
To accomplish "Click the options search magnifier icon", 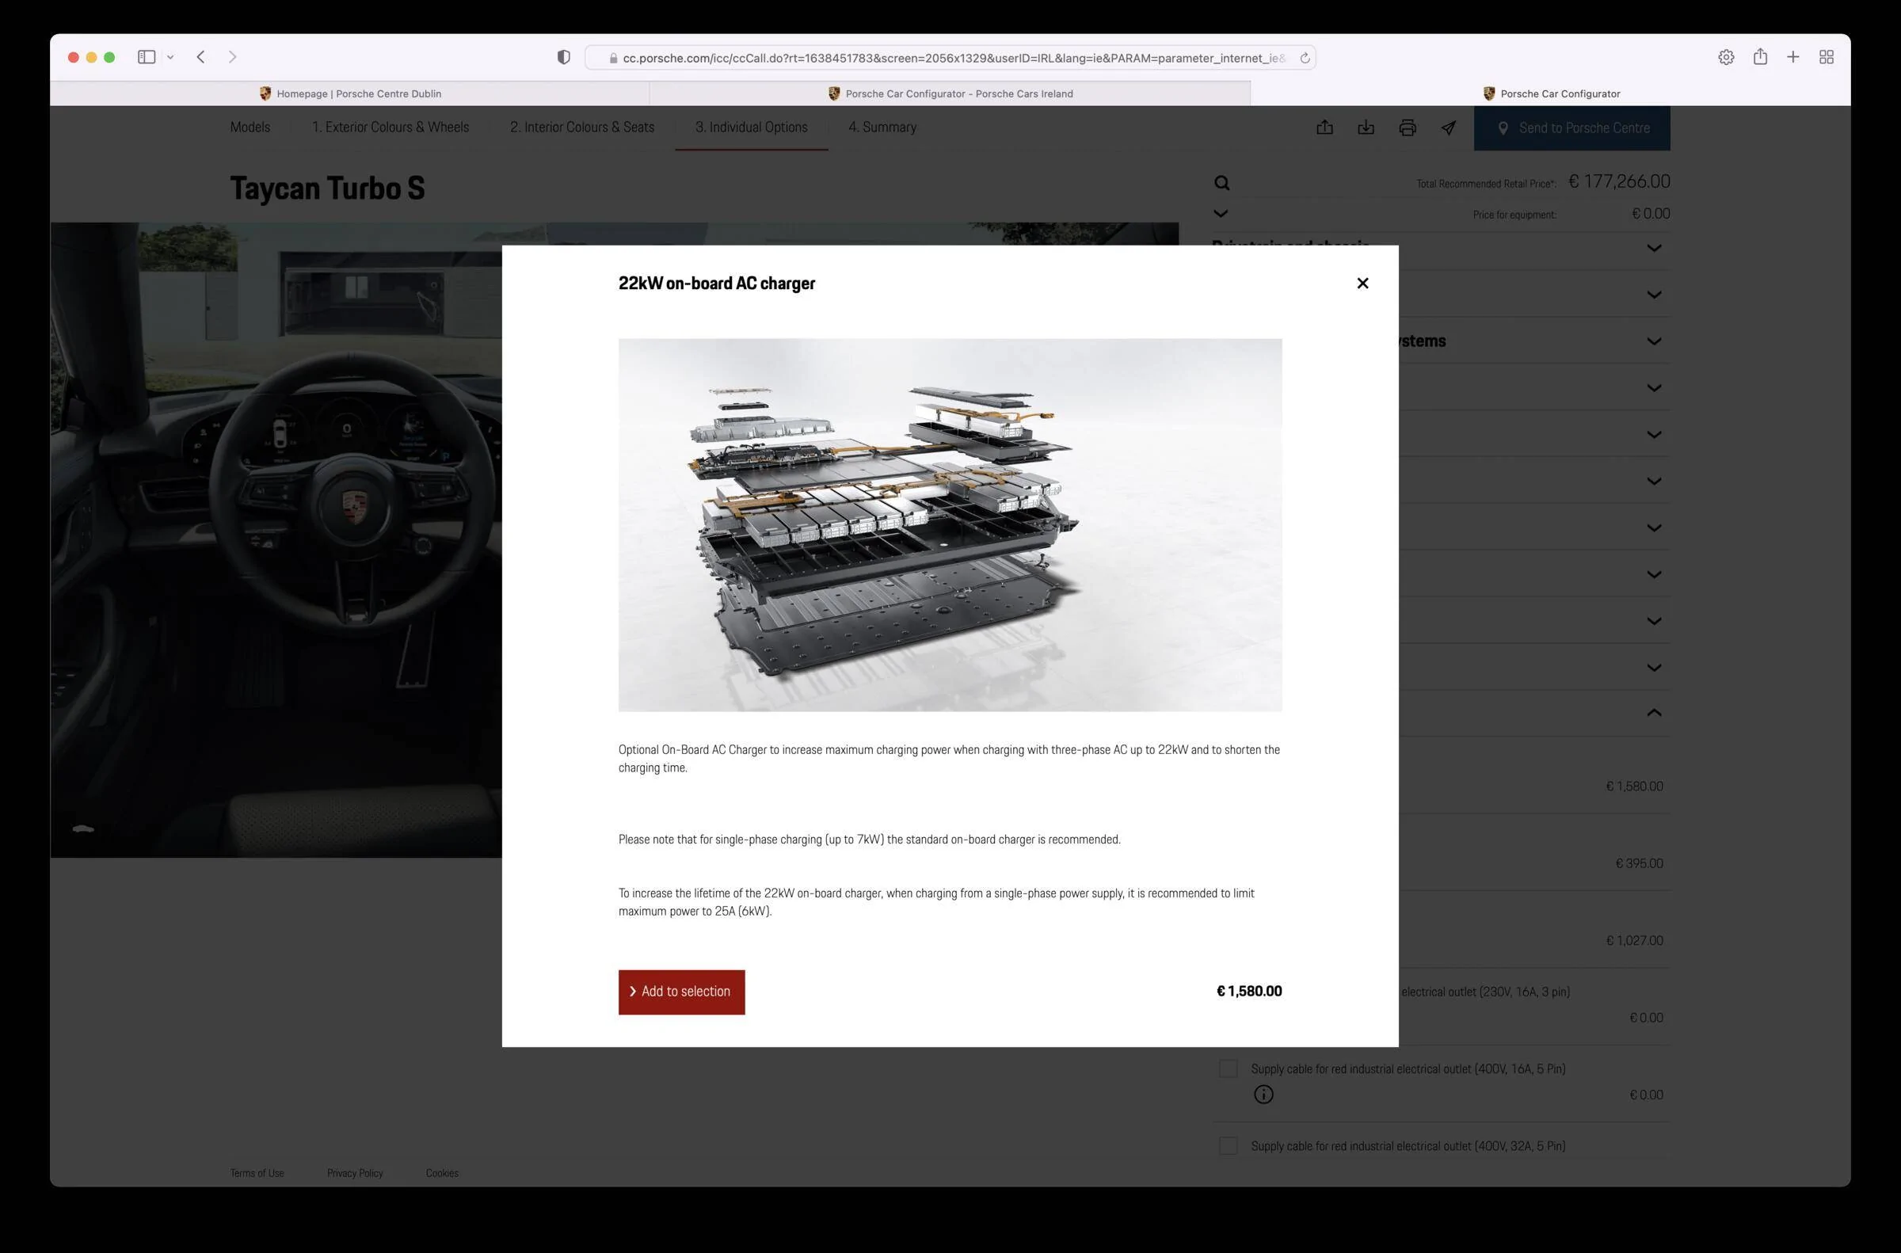I will [1221, 183].
